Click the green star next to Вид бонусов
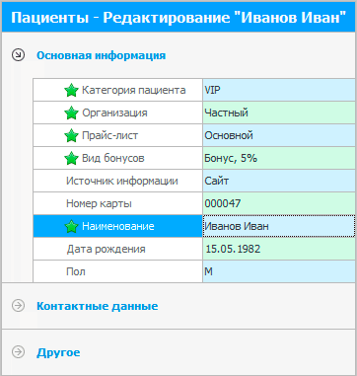 71,158
